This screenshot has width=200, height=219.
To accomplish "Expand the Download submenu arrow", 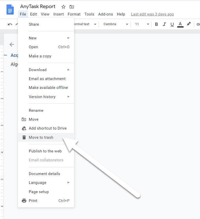I will coord(68,70).
